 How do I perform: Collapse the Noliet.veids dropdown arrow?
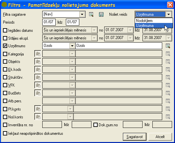tap(169, 14)
